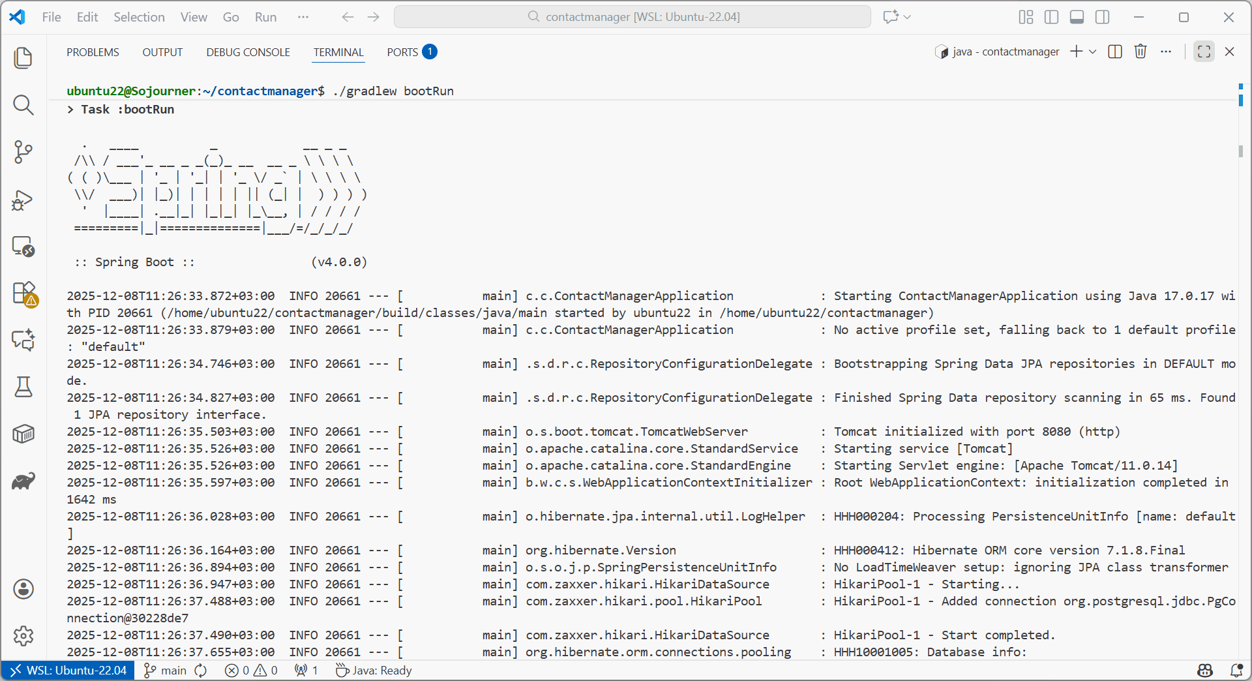Image resolution: width=1252 pixels, height=681 pixels.
Task: Open the Run and Debug view
Action: (x=23, y=200)
